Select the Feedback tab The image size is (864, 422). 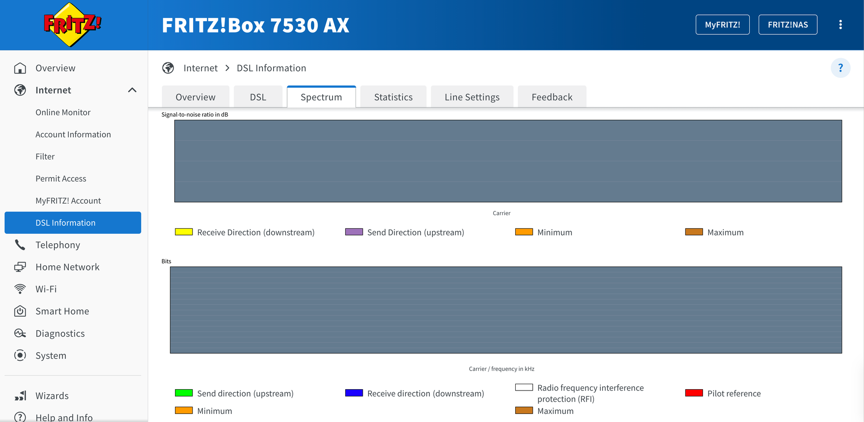(552, 97)
